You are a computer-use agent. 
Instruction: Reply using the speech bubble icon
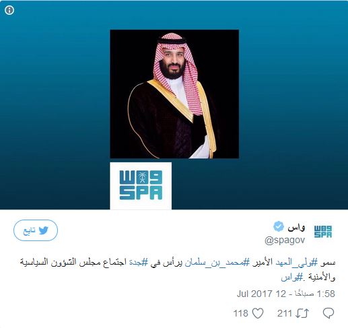click(328, 313)
